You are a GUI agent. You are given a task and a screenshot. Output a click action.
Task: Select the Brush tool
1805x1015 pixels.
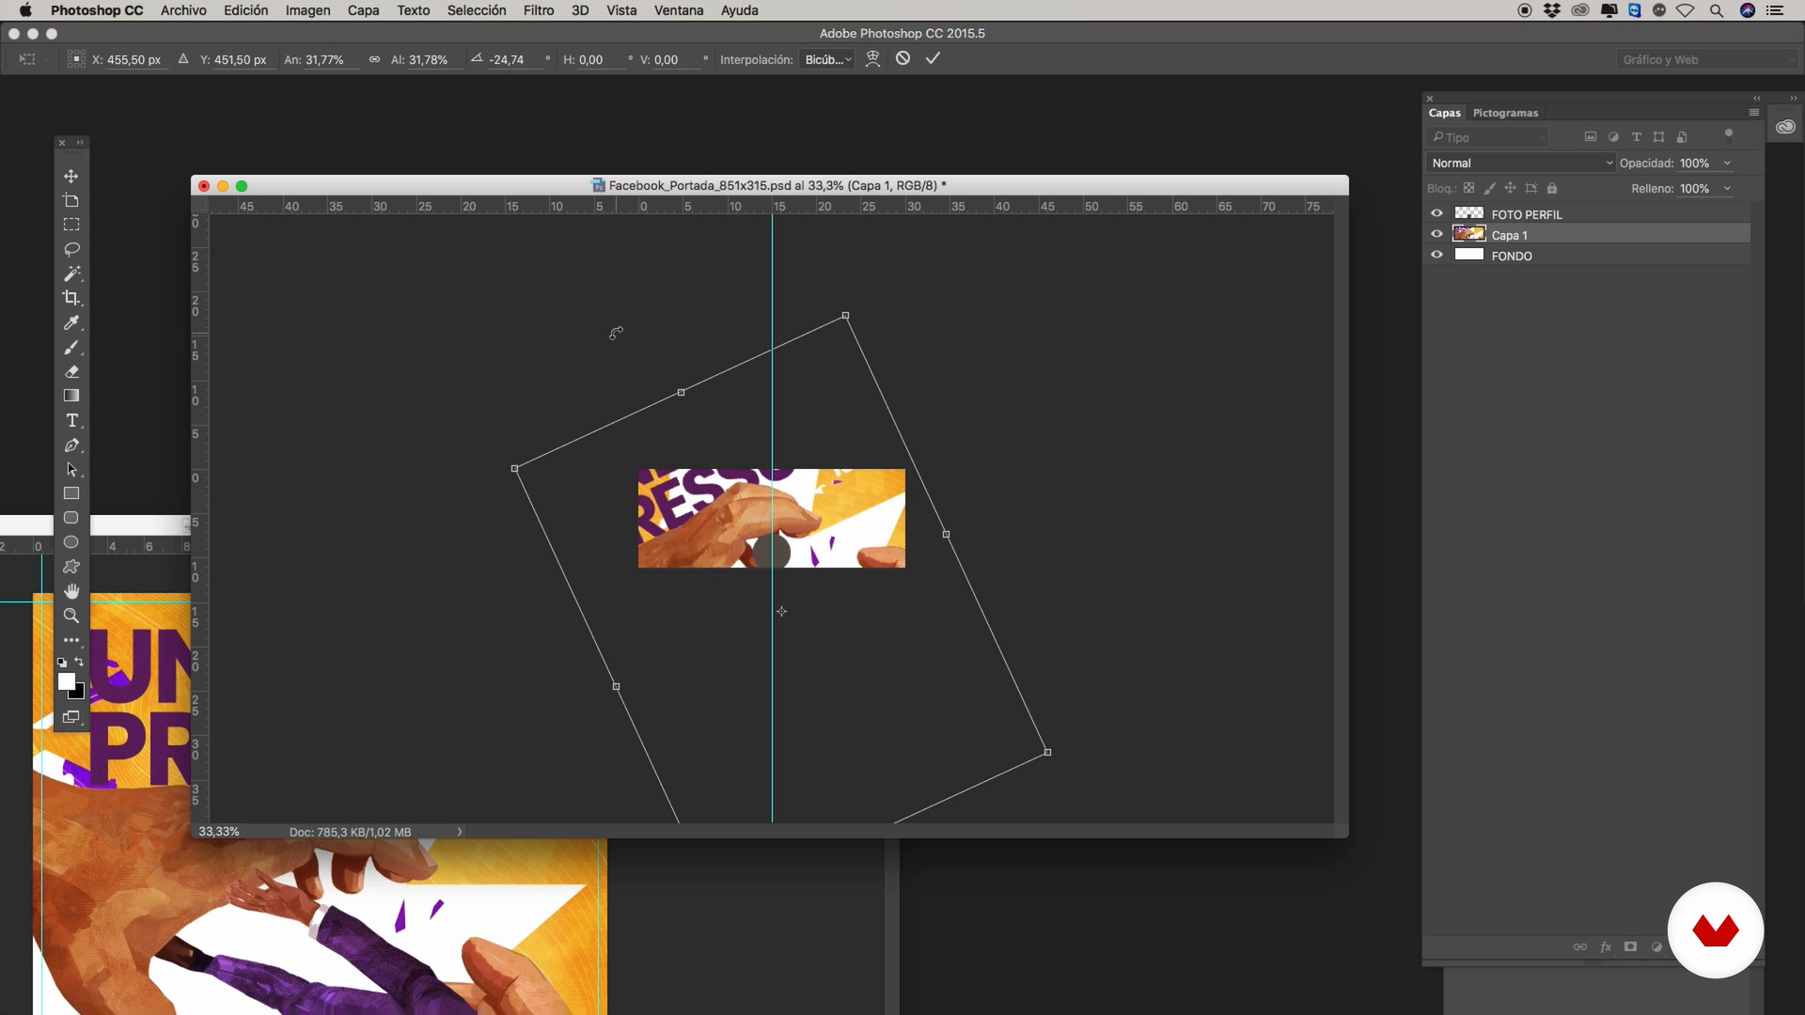coord(71,347)
